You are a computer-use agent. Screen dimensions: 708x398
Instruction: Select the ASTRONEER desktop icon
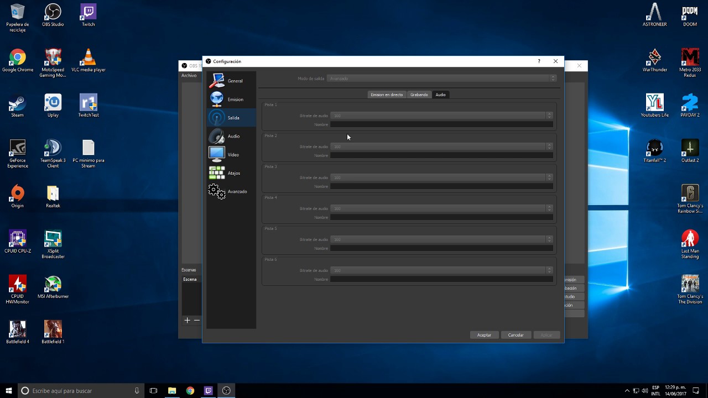[x=655, y=15]
